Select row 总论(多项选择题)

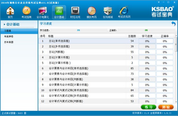pos(106,46)
